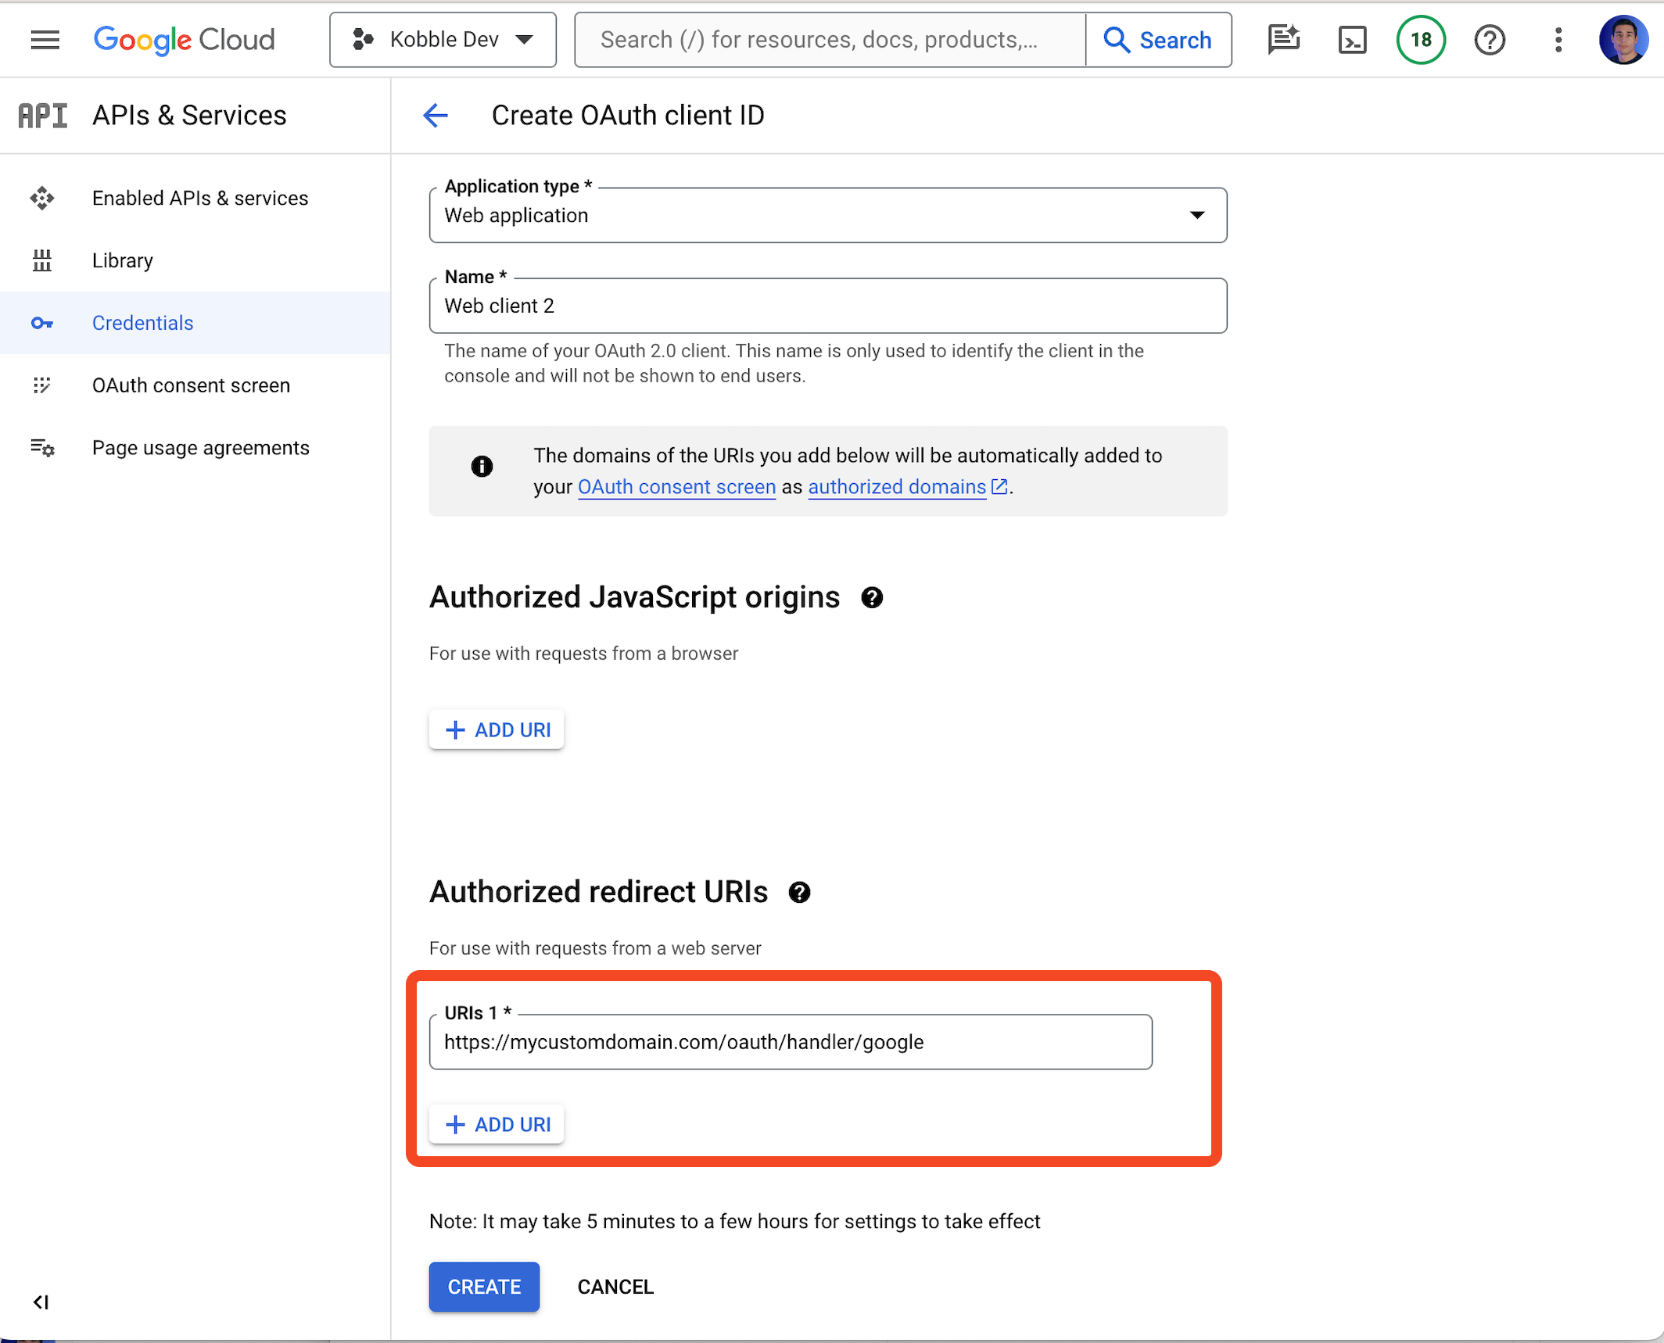Click the Credentials key icon

pyautogui.click(x=43, y=323)
